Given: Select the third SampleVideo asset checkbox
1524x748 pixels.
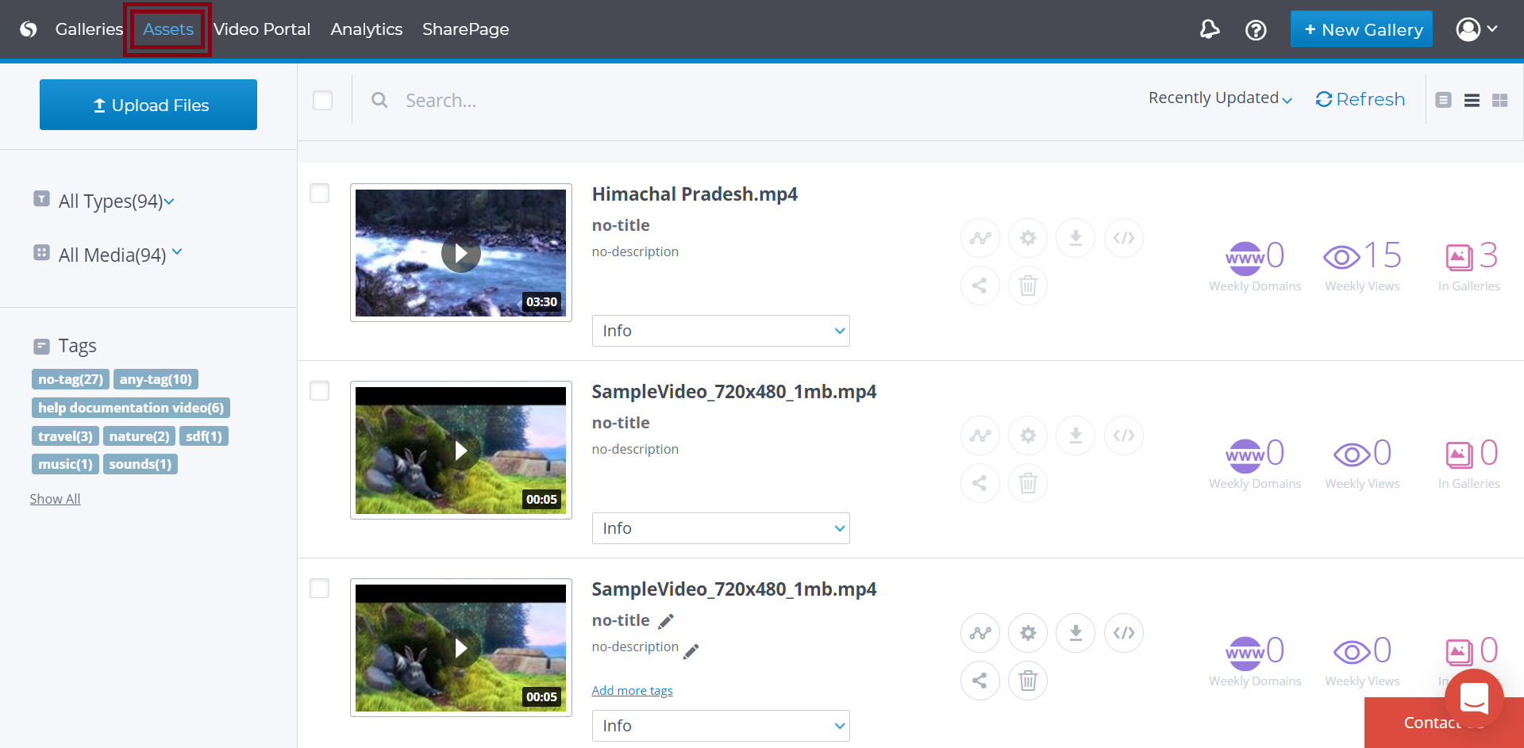Looking at the screenshot, I should click(320, 589).
